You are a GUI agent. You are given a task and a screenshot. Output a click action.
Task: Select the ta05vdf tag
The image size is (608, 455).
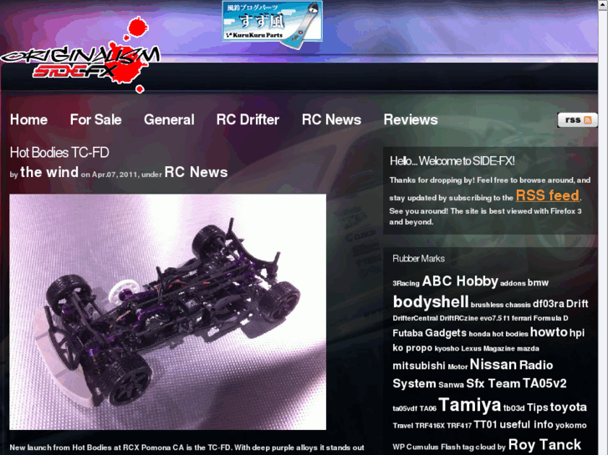(x=405, y=408)
